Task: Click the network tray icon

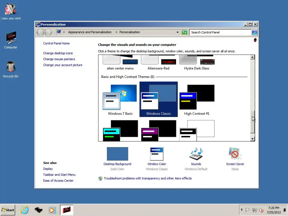Action: 254,210
